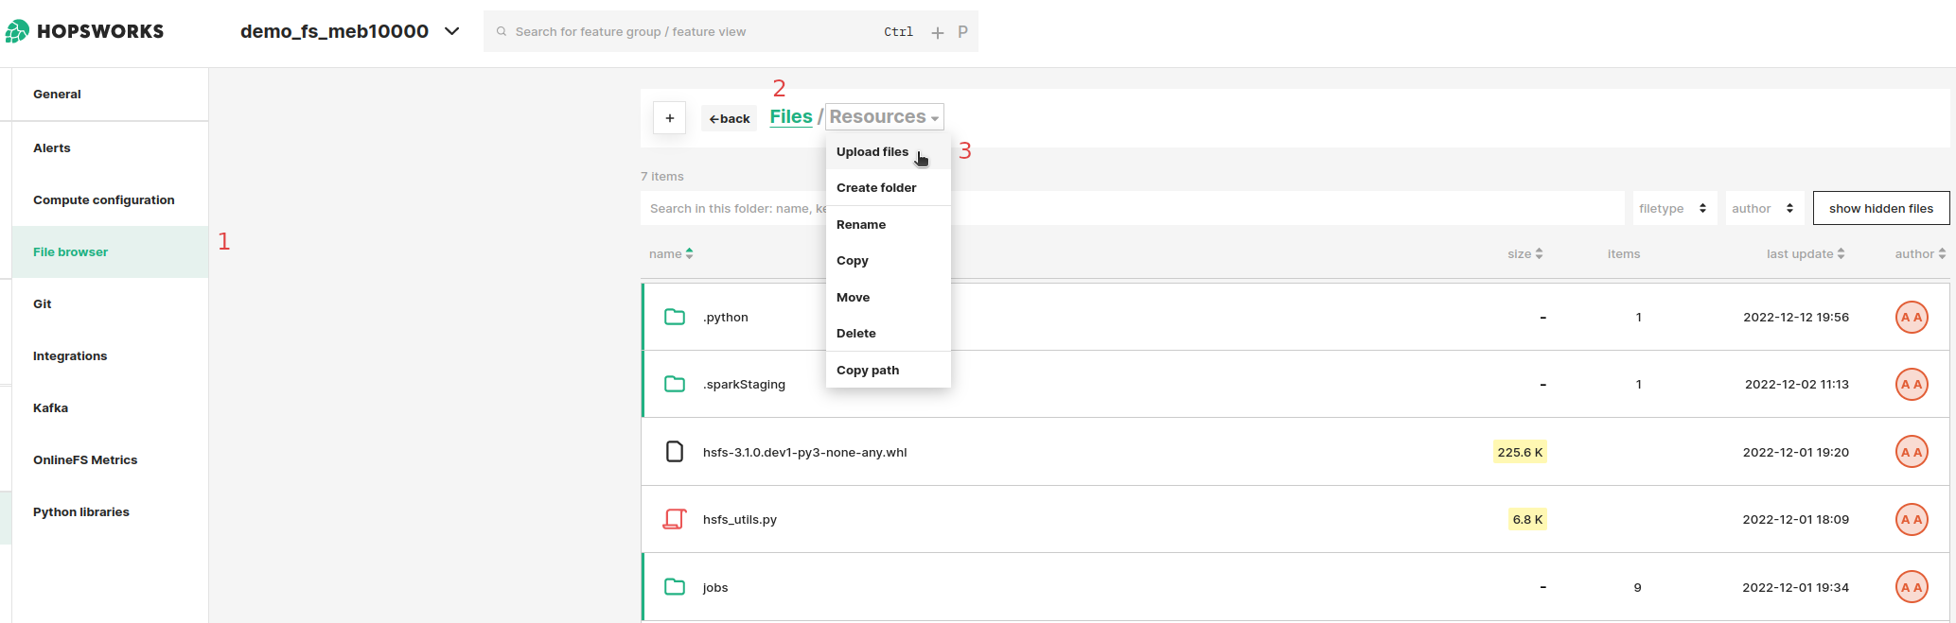This screenshot has width=1956, height=623.
Task: Open the .python folder icon
Action: click(x=675, y=317)
